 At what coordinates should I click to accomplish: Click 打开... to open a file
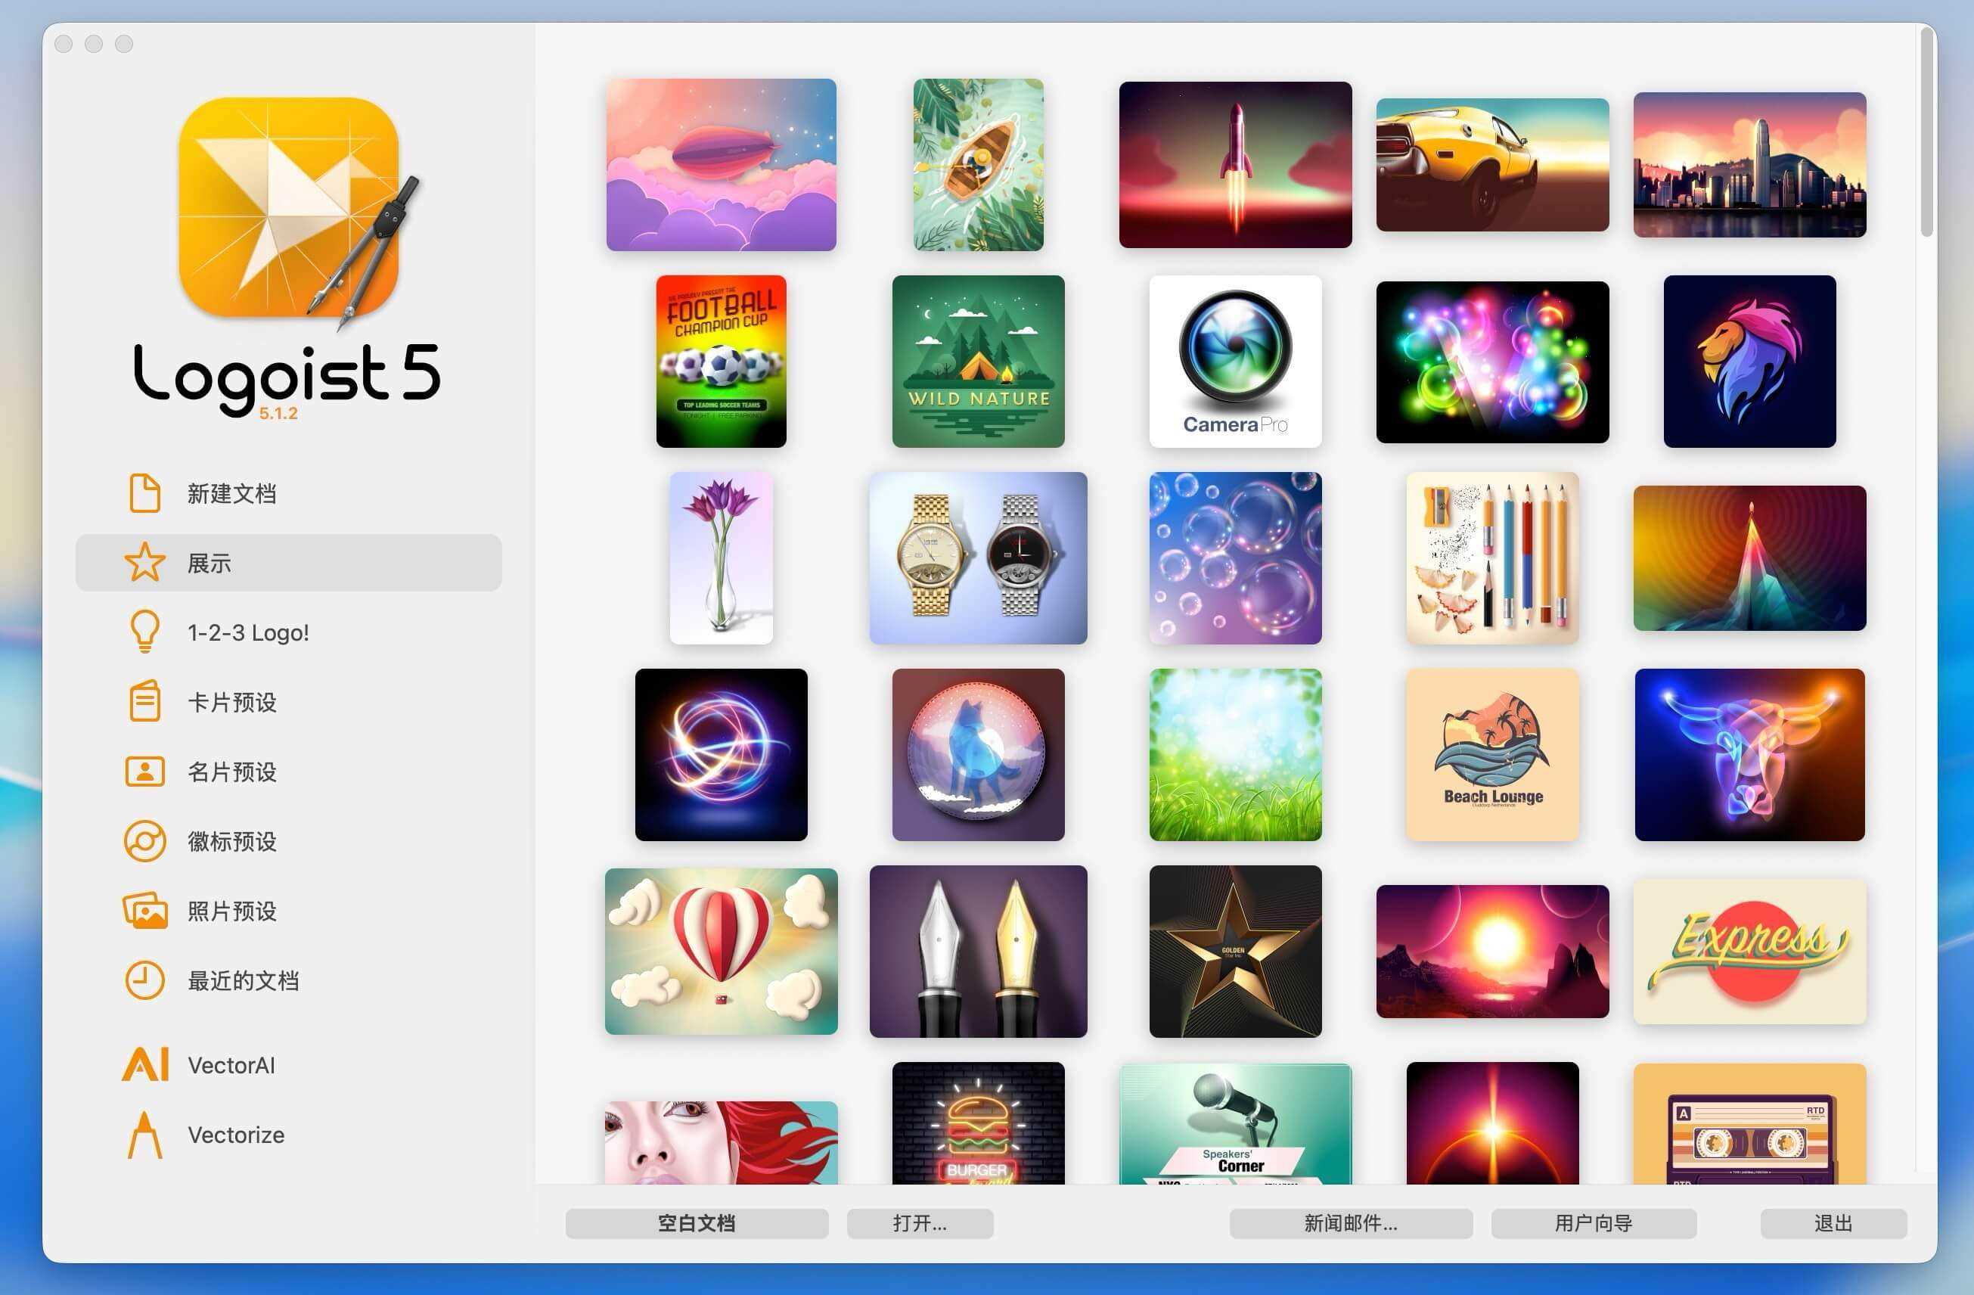920,1223
